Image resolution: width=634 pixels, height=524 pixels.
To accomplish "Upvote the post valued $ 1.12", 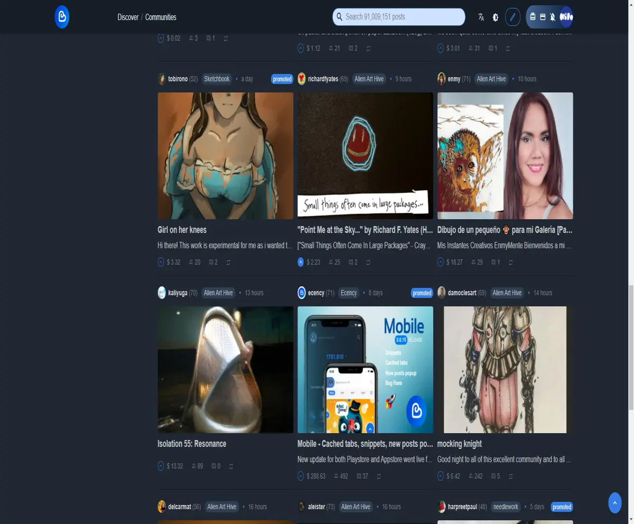I will click(x=301, y=48).
